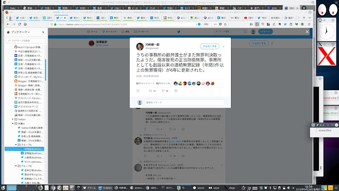
Task: Click the bookmark search field
Action: (x=26, y=40)
